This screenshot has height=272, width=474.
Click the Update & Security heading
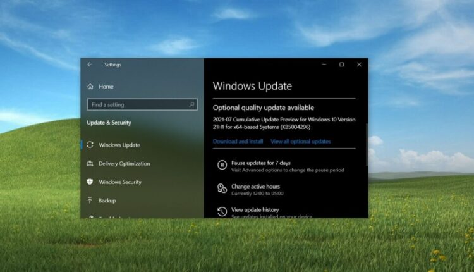(x=109, y=123)
